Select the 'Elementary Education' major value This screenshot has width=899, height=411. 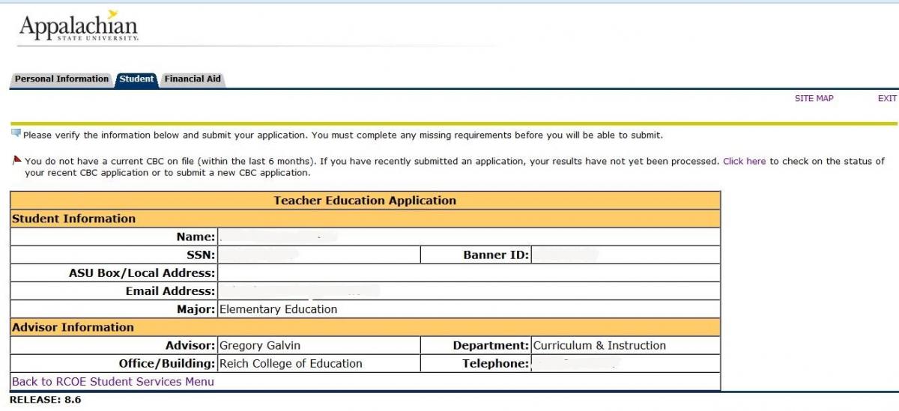click(x=279, y=309)
